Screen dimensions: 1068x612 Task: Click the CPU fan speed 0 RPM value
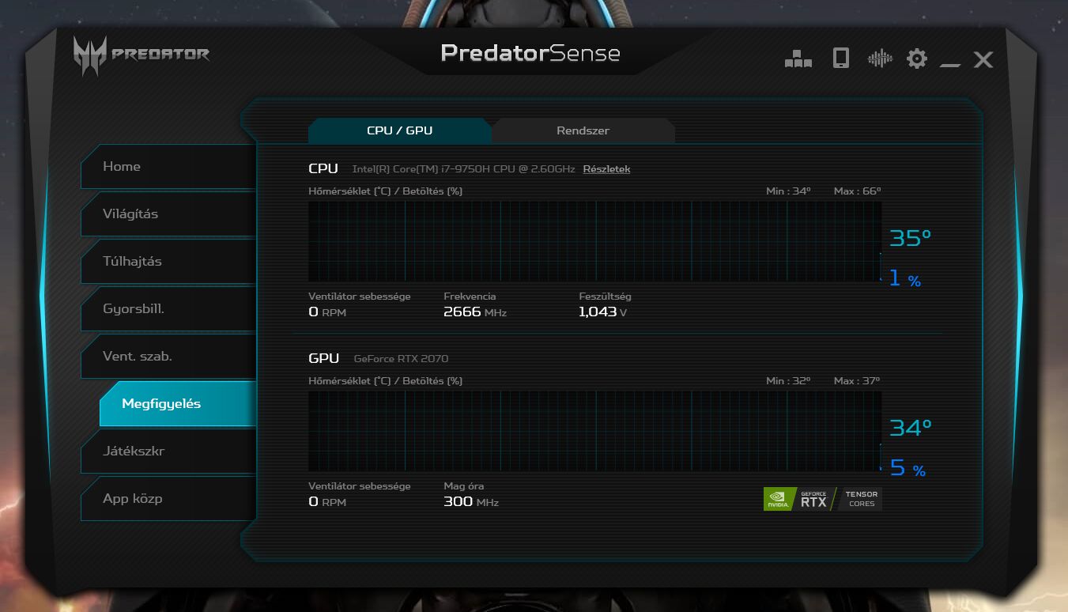coord(327,312)
